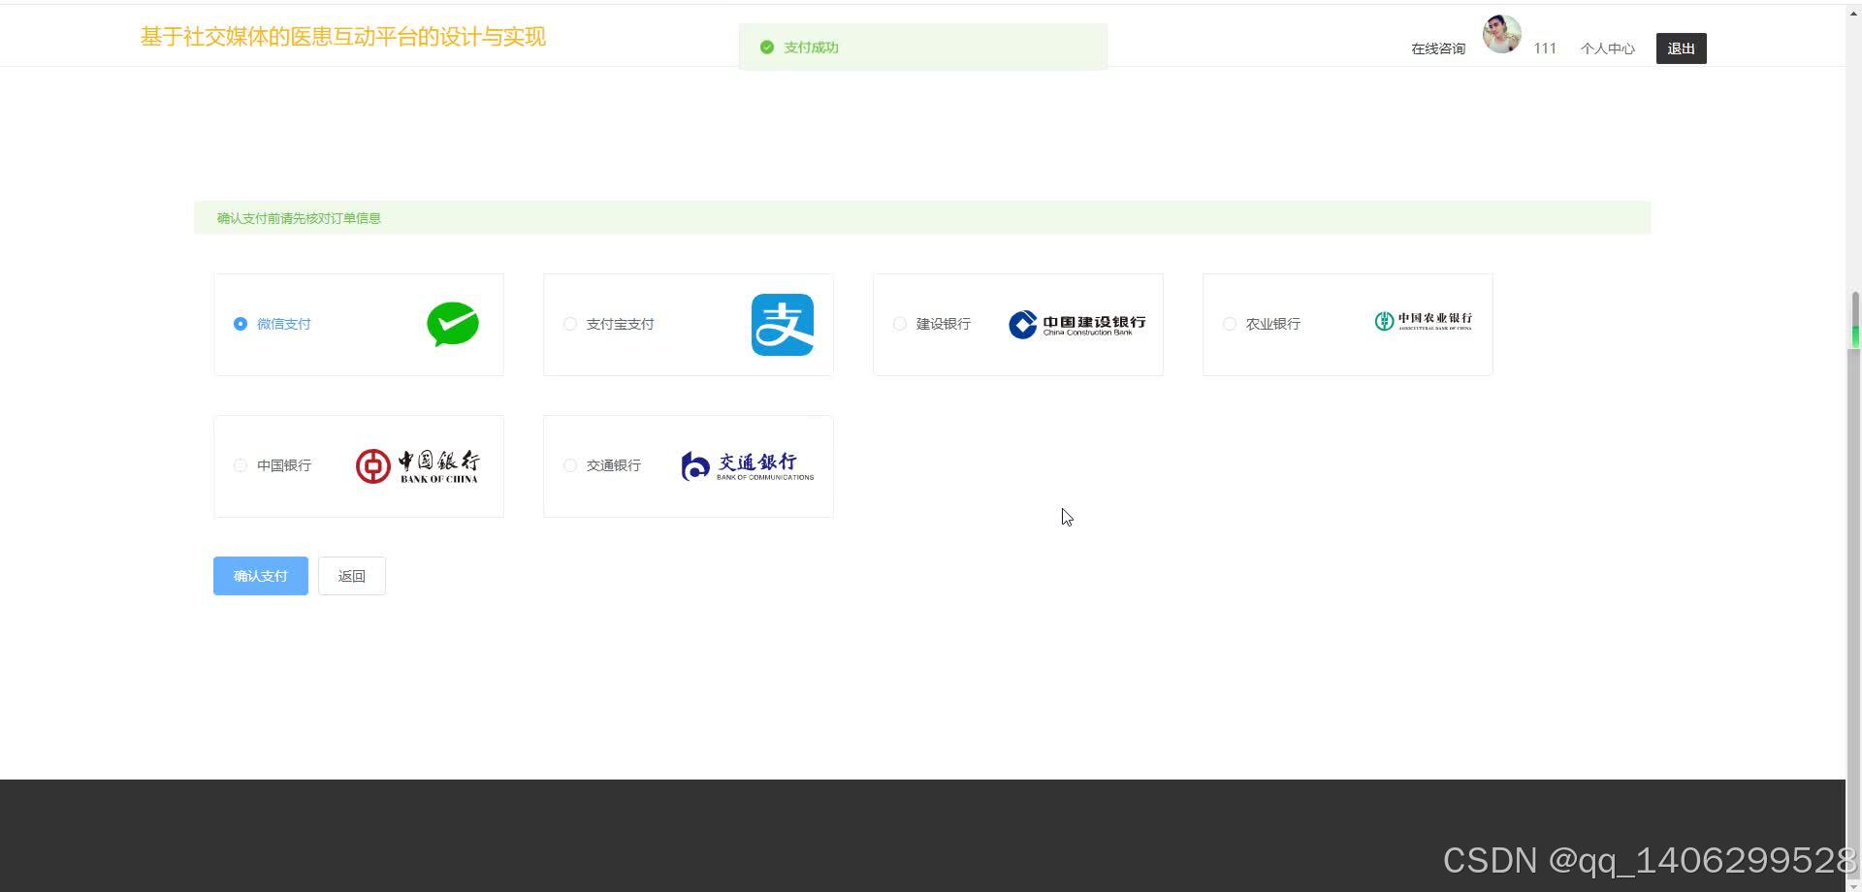Click the user avatar photo

[1501, 34]
